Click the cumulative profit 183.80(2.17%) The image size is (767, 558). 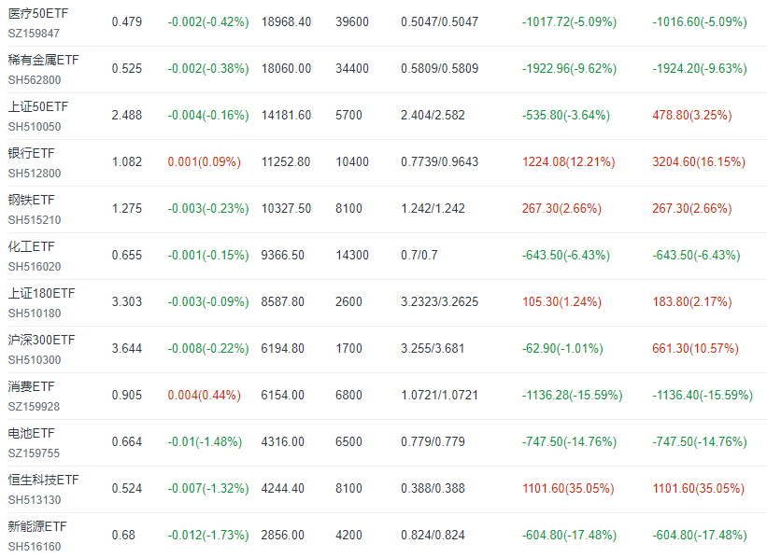pyautogui.click(x=692, y=302)
